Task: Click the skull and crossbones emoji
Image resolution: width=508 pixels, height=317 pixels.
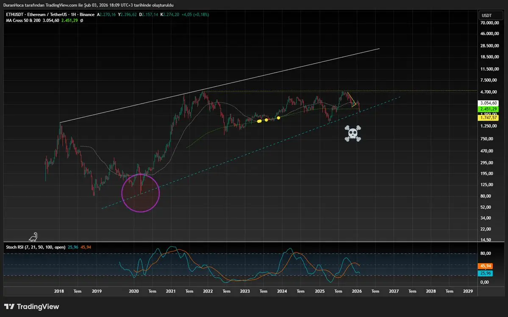Action: tap(353, 134)
